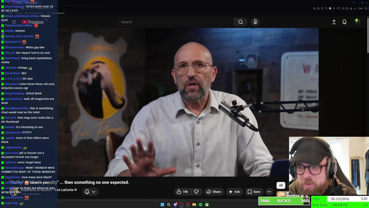Image resolution: width=369 pixels, height=208 pixels.
Task: Click the playing video frame
Action: 188,102
